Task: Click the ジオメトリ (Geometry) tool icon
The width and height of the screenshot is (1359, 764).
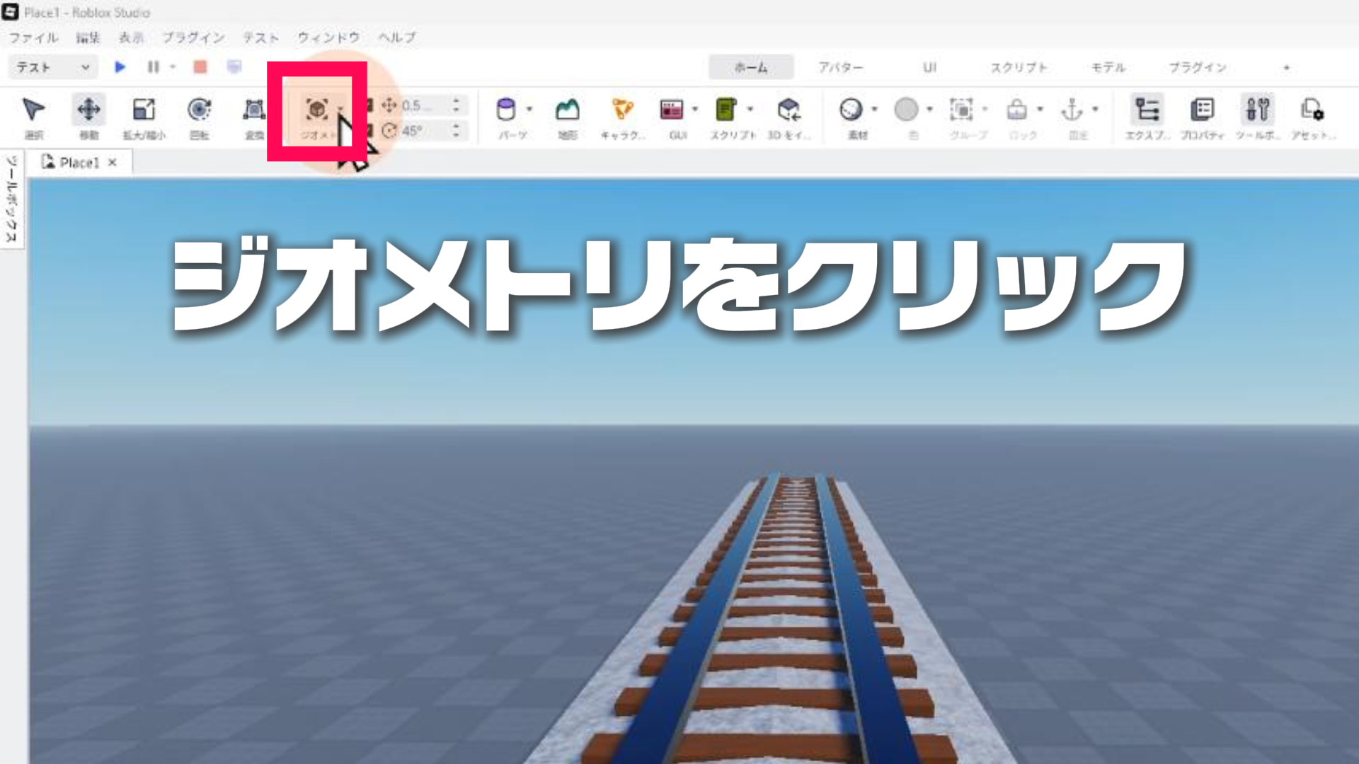Action: (x=316, y=110)
